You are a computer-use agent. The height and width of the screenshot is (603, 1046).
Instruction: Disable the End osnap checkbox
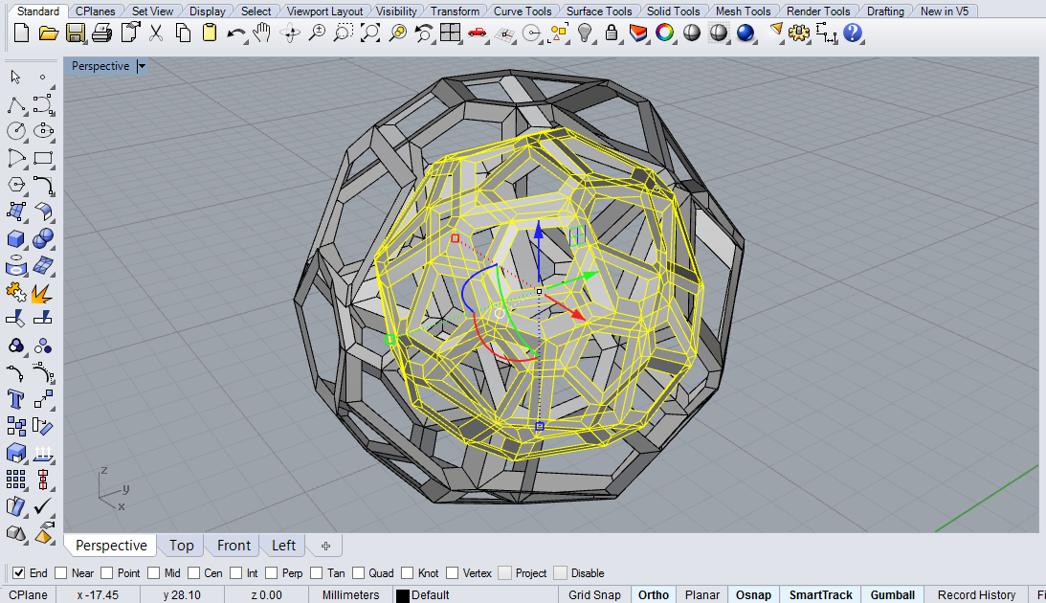pyautogui.click(x=19, y=573)
